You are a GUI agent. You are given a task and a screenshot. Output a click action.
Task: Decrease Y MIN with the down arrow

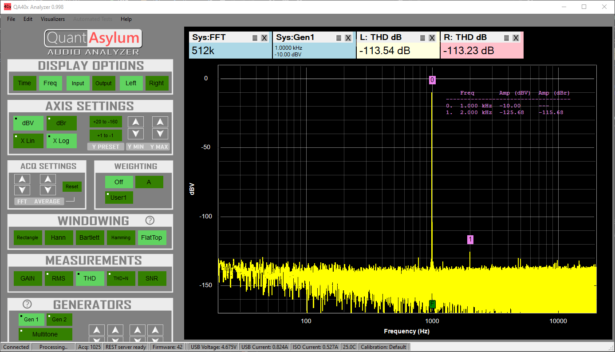coord(136,134)
